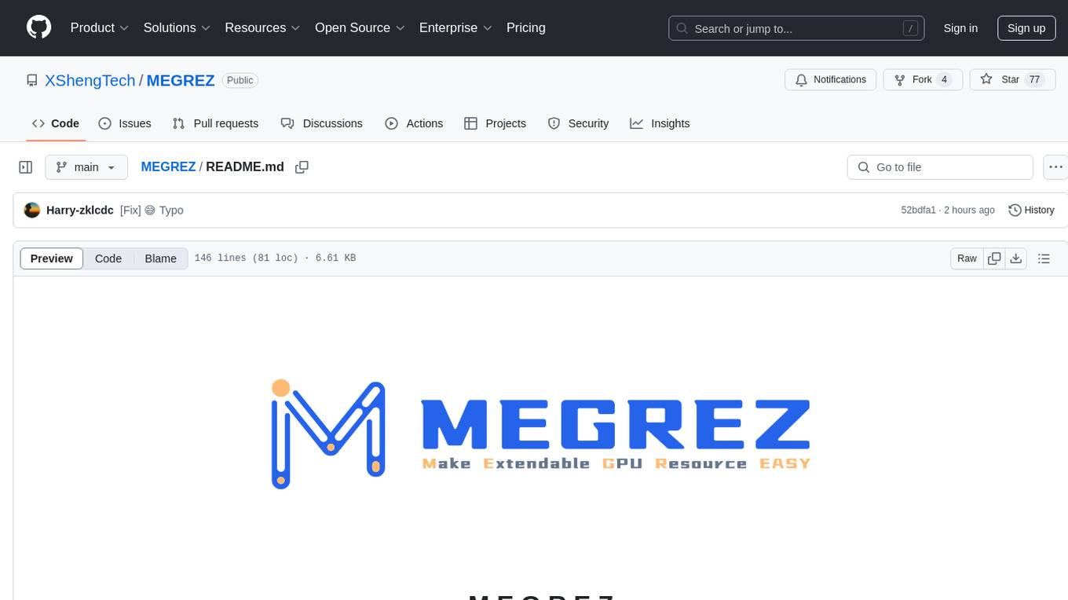Select the Preview view
Viewport: 1068px width, 600px height.
52,258
